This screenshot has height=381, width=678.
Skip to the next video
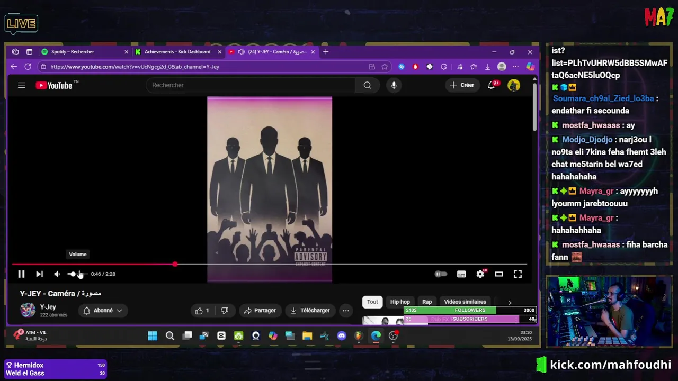(x=39, y=274)
